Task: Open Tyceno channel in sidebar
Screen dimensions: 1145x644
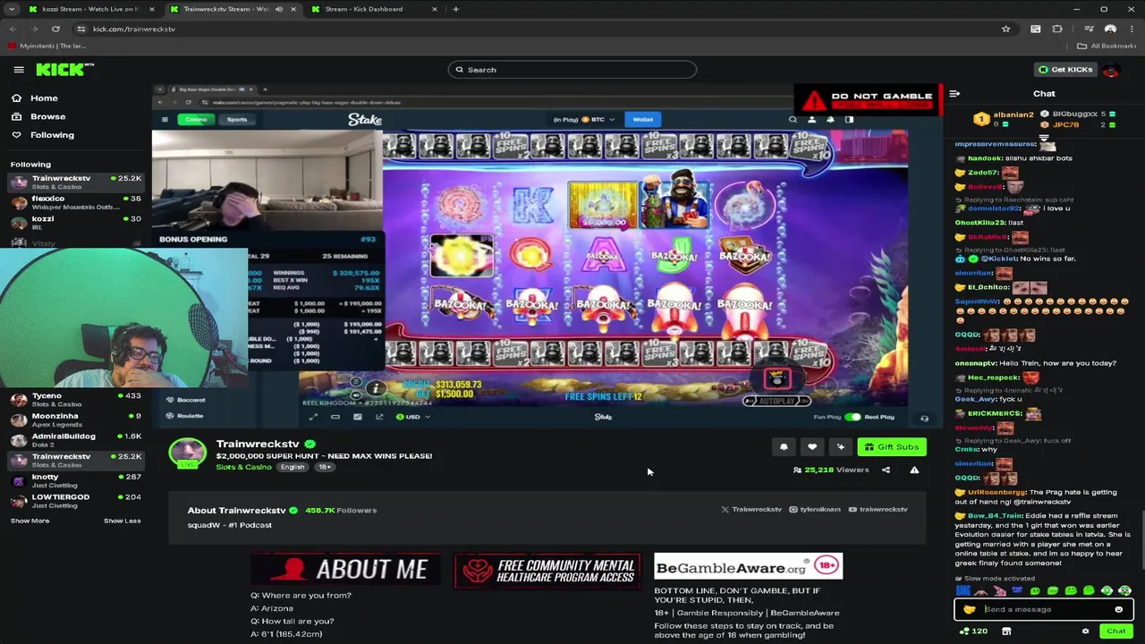Action: [x=75, y=399]
